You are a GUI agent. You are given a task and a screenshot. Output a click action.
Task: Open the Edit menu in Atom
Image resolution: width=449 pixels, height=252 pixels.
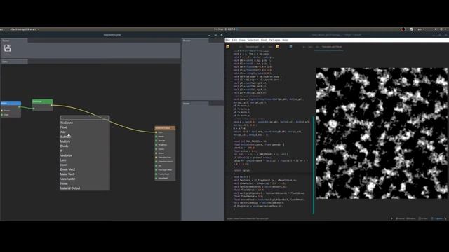(x=234, y=41)
